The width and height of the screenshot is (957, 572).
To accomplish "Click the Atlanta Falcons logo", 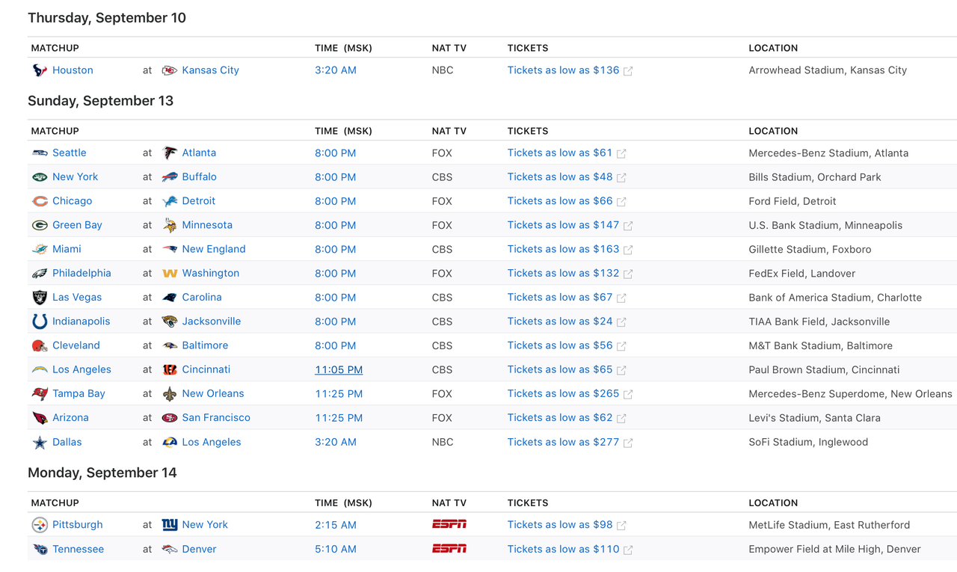I will (170, 153).
